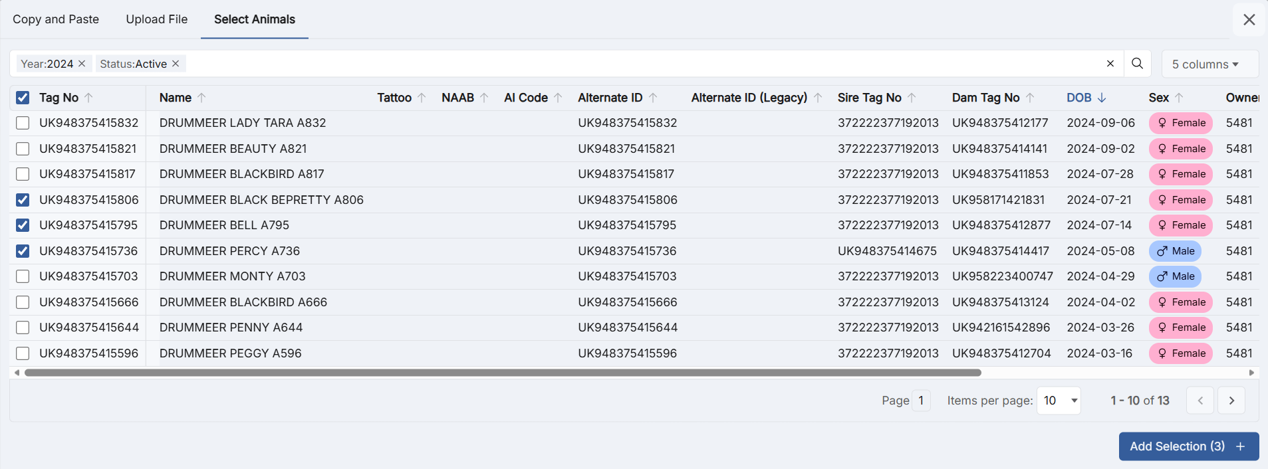
Task: Click tag UK948375415644 cell
Action: tap(89, 328)
